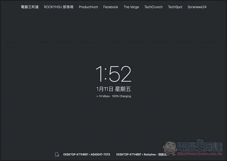Open the TechCrunch bookmark

[154, 7]
